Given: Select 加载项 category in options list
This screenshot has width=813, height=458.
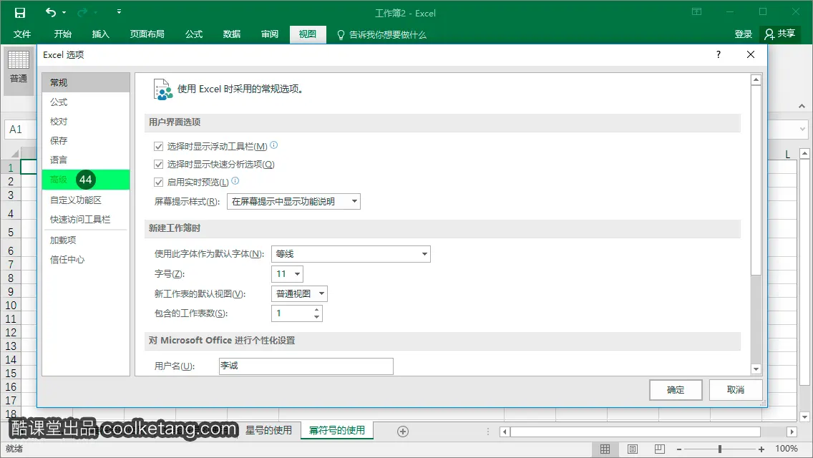Looking at the screenshot, I should click(86, 240).
